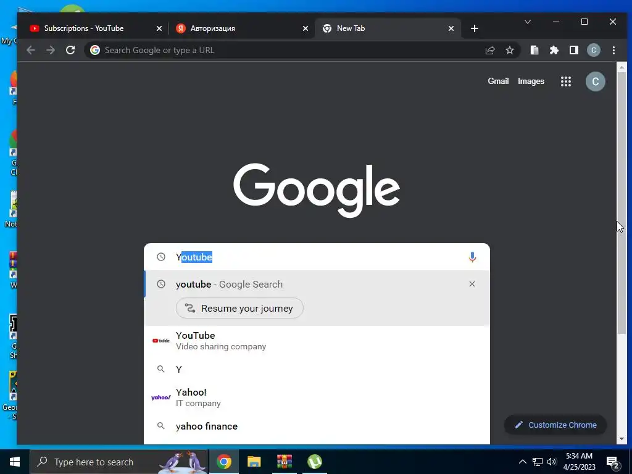Click the YouTube logo in suggestion list
Image resolution: width=632 pixels, height=474 pixels.
tap(161, 341)
